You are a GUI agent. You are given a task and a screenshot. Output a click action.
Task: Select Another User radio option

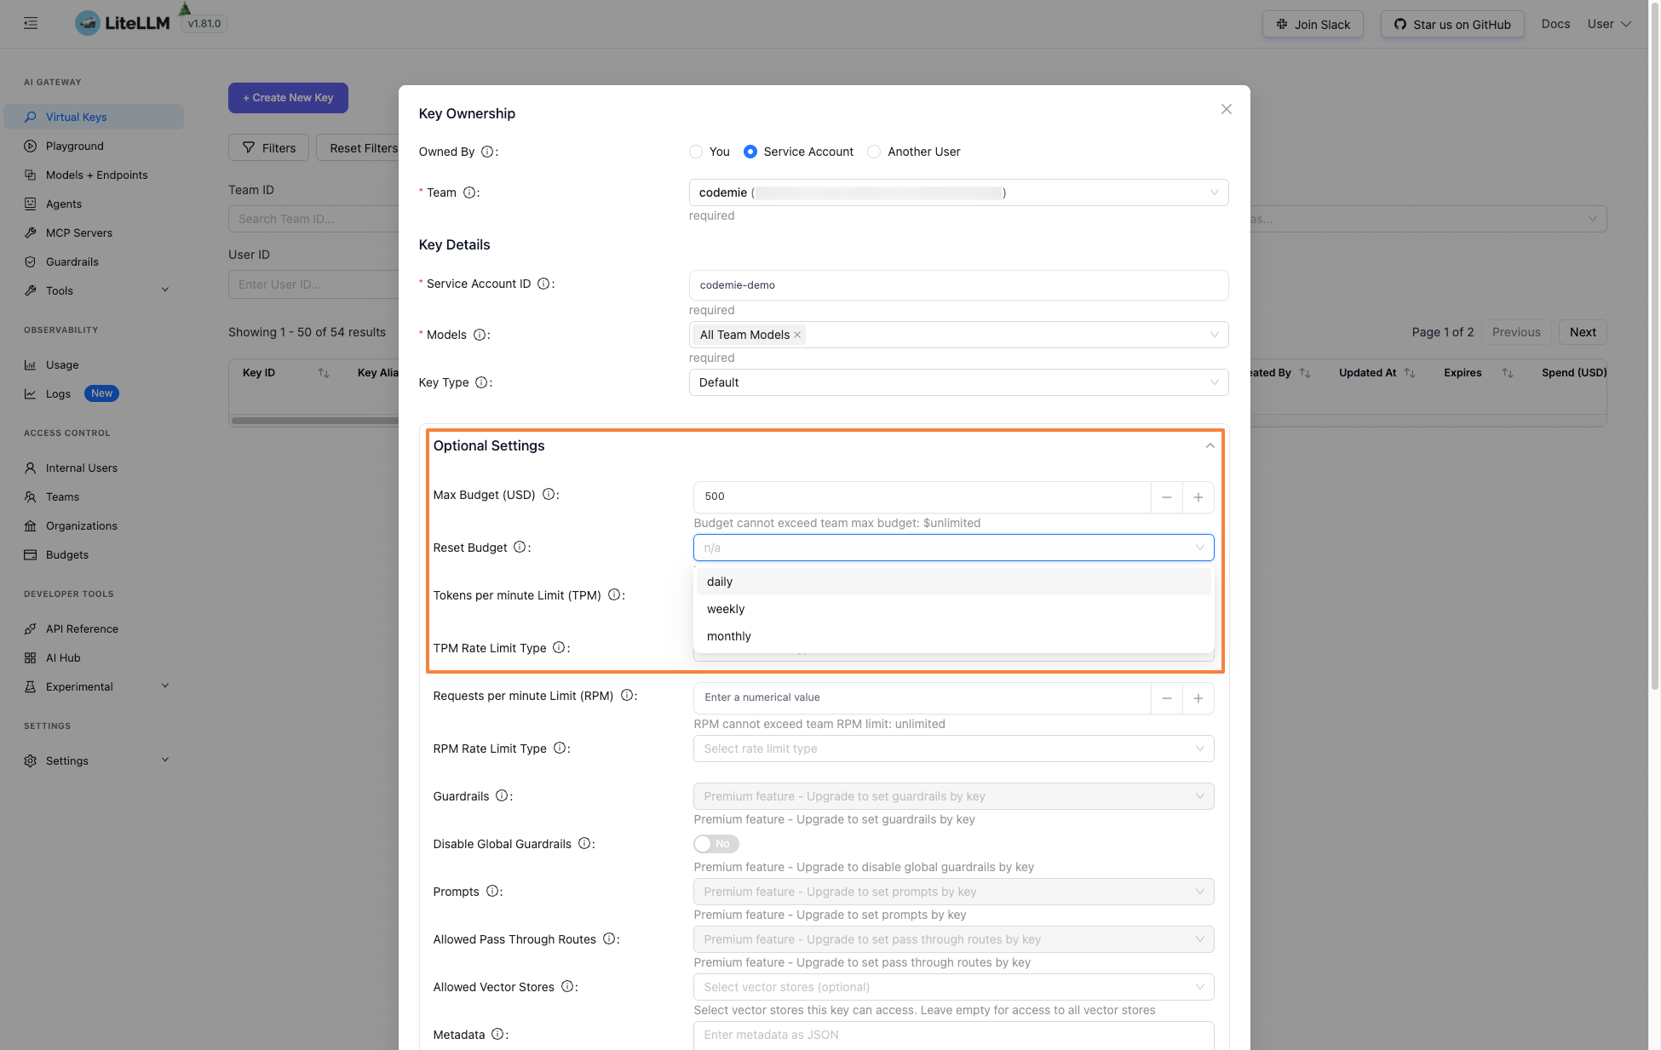pyautogui.click(x=874, y=152)
